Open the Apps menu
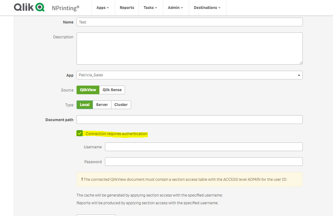 (x=103, y=8)
